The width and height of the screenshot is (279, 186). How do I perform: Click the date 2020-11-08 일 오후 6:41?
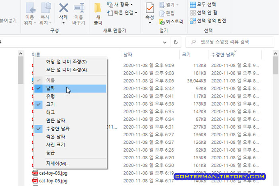point(149,96)
